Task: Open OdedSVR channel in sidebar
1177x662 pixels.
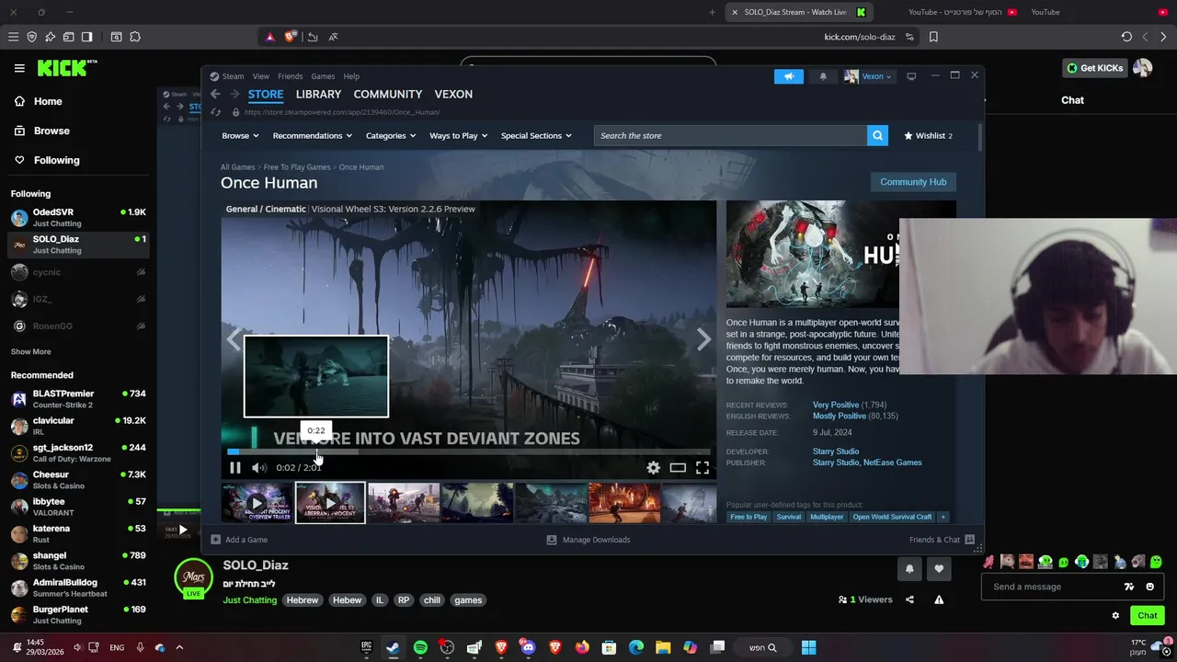Action: point(78,217)
